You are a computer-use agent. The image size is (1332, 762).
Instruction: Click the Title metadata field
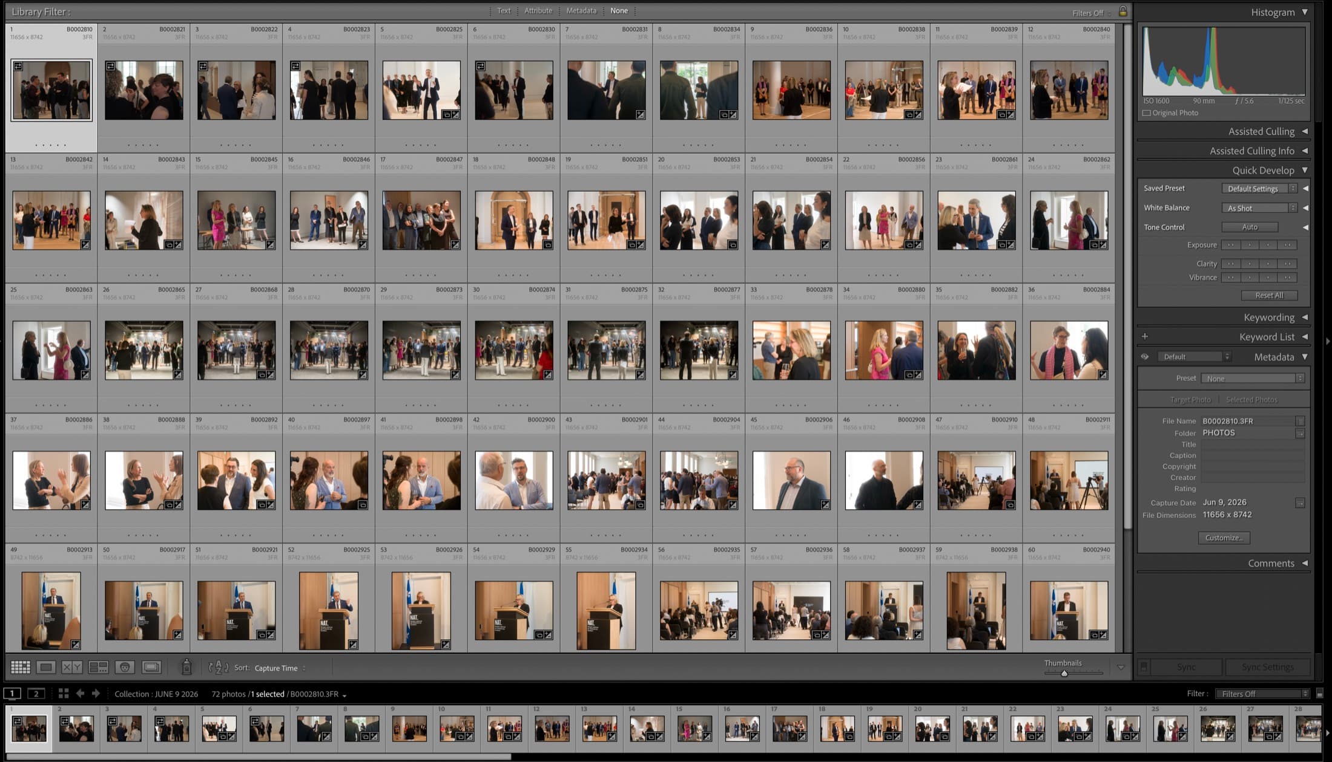pyautogui.click(x=1253, y=444)
